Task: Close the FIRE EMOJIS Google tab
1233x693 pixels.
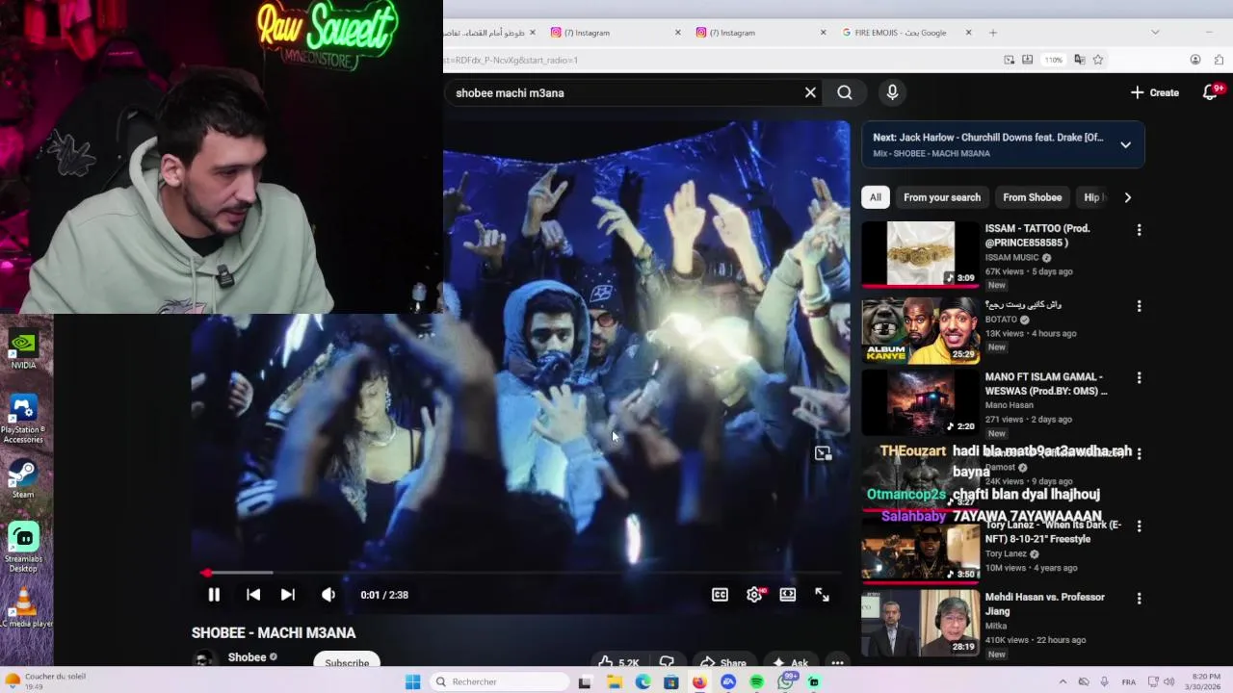Action: [969, 33]
